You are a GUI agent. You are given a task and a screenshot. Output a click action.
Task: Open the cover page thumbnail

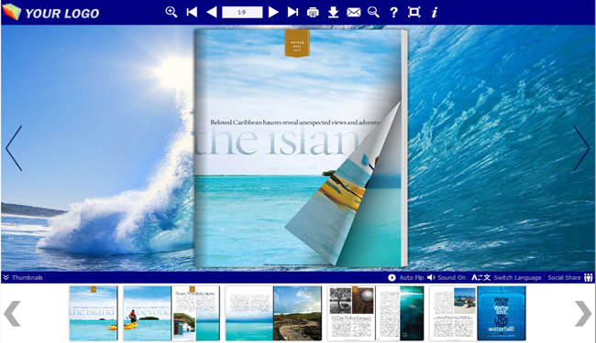(x=94, y=314)
